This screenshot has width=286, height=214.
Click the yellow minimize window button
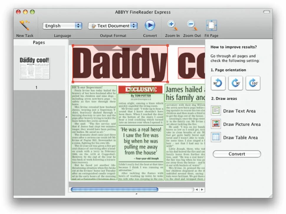pos(25,12)
